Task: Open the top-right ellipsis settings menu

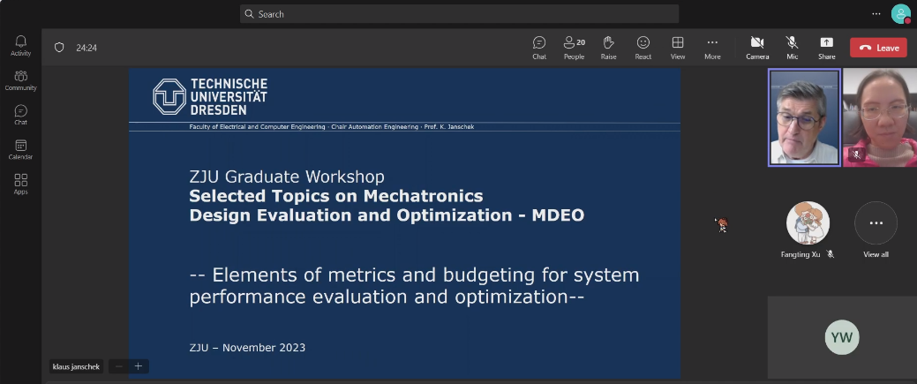Action: pos(876,14)
